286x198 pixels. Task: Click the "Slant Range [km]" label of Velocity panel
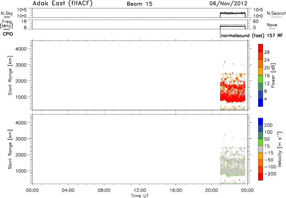pos(10,149)
